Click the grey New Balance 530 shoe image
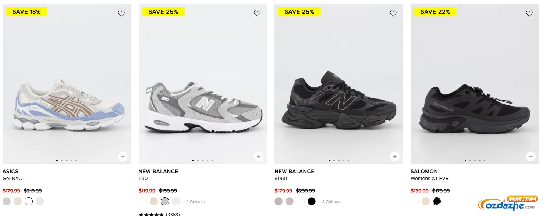Screen dimensions: 546x216 click(203, 107)
